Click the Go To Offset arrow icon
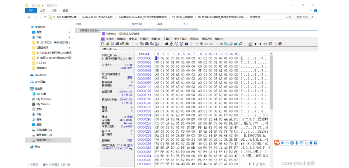The height and width of the screenshot is (168, 349). pos(196,44)
